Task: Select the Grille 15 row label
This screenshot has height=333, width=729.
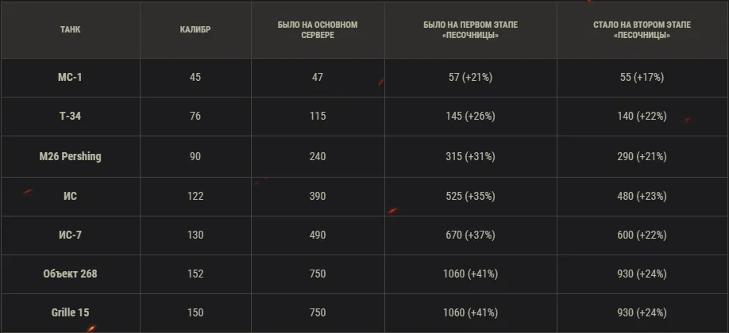Action: tap(71, 313)
